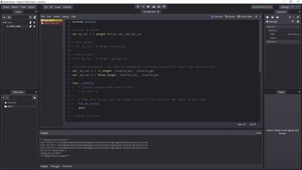Image resolution: width=302 pixels, height=170 pixels.
Task: Open the script attached to other_node
Action: click(x=30, y=26)
